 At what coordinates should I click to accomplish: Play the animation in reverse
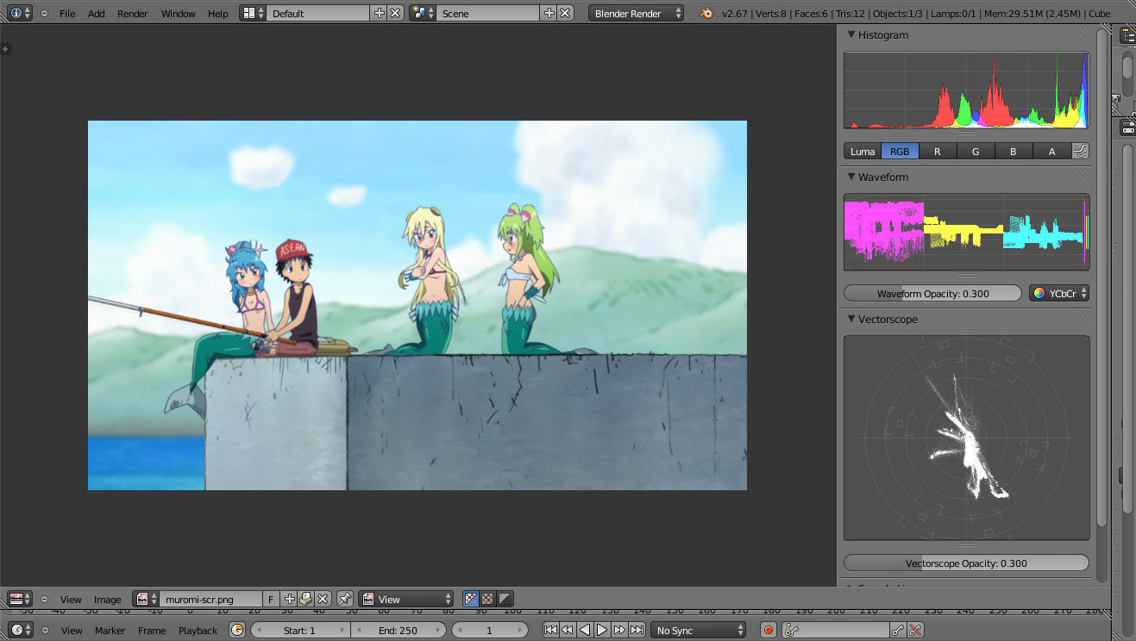coord(585,630)
